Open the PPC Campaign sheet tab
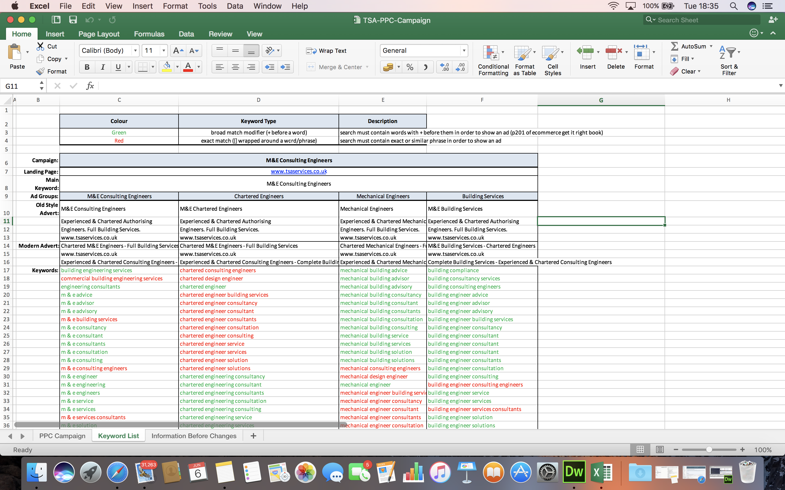The height and width of the screenshot is (490, 785). coord(62,436)
